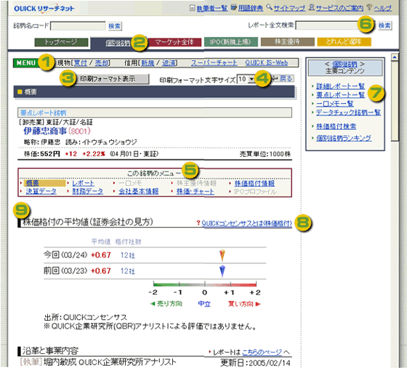
Task: Click the blue 前回 rating marker
Action: pyautogui.click(x=222, y=271)
